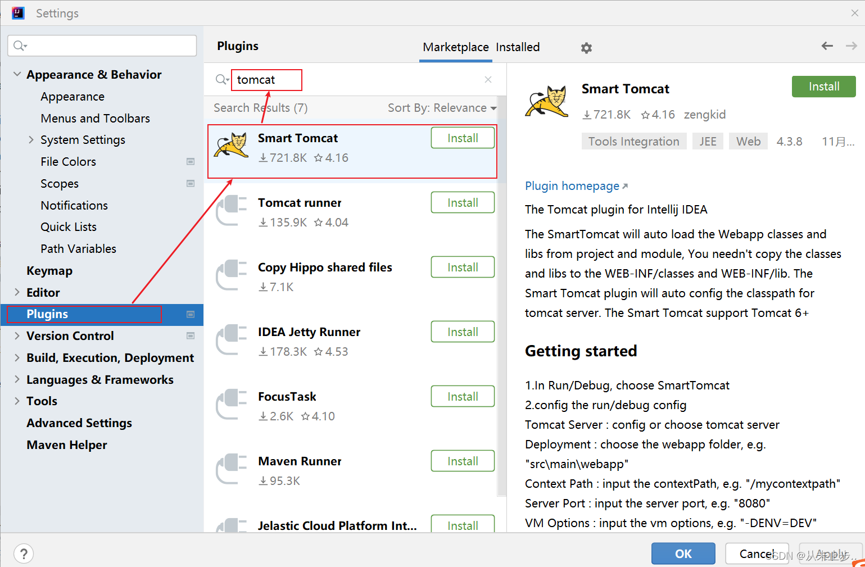Click the Copy Hippo shared files plug icon
865x567 pixels.
[231, 275]
